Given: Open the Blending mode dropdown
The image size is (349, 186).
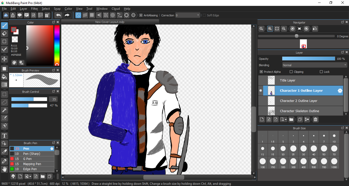Looking at the screenshot, I should (315, 65).
